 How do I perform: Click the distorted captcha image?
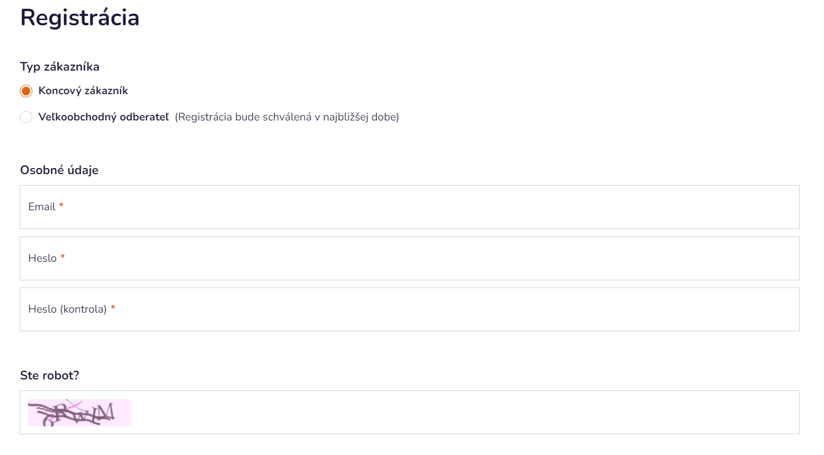coord(79,413)
